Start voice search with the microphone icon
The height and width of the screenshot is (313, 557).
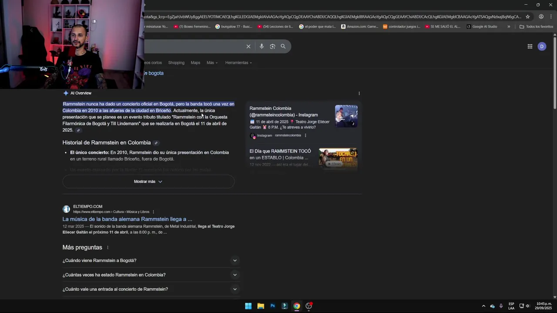click(262, 47)
